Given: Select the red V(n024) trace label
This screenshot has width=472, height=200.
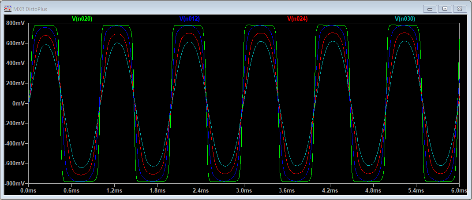Looking at the screenshot, I should (297, 18).
